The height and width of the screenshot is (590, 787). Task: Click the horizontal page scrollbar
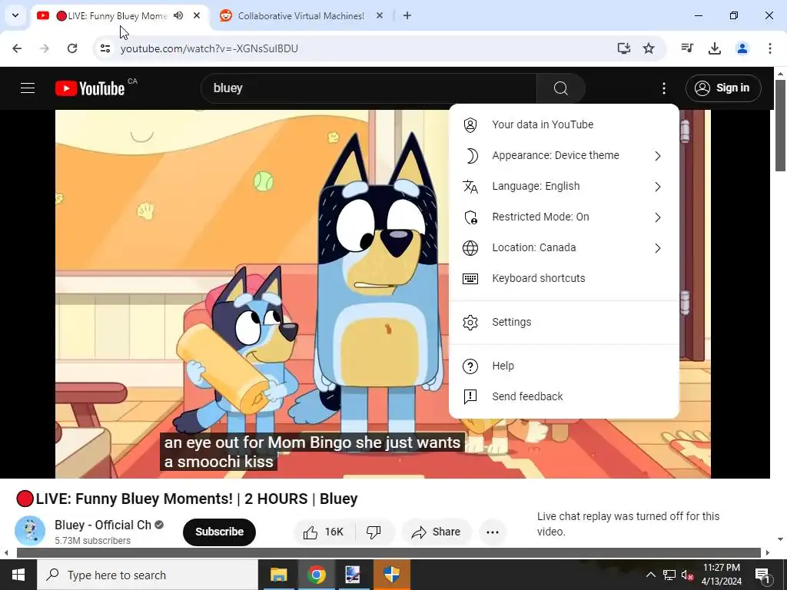point(389,553)
